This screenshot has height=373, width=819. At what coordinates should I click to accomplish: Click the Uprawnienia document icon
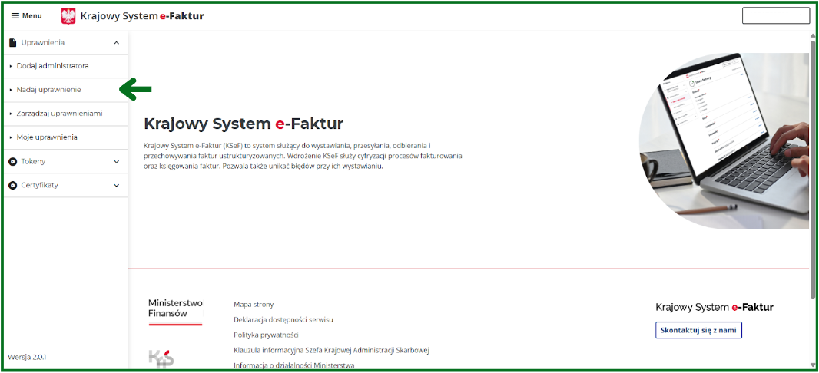coord(13,43)
